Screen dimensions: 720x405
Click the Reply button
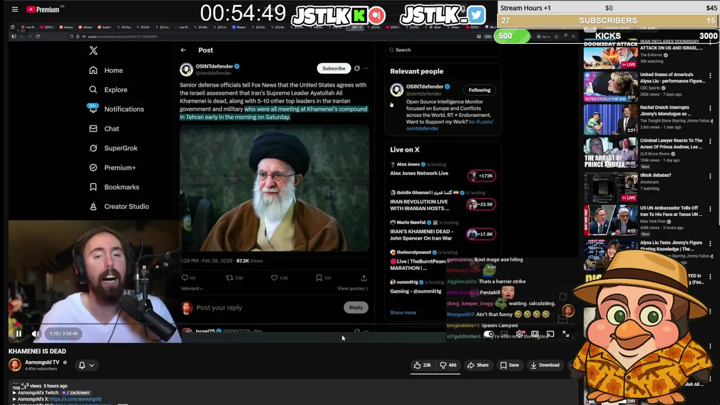(355, 308)
